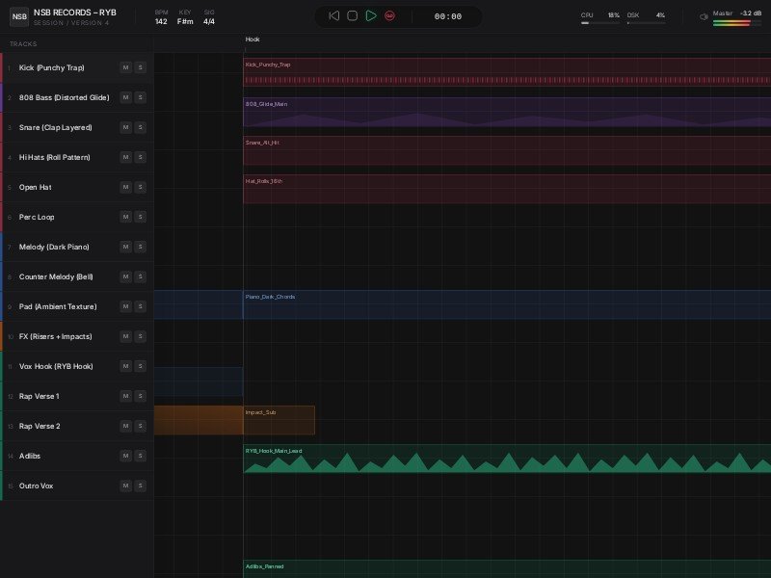This screenshot has height=578, width=771.
Task: Solo the Adlibs track
Action: point(140,456)
